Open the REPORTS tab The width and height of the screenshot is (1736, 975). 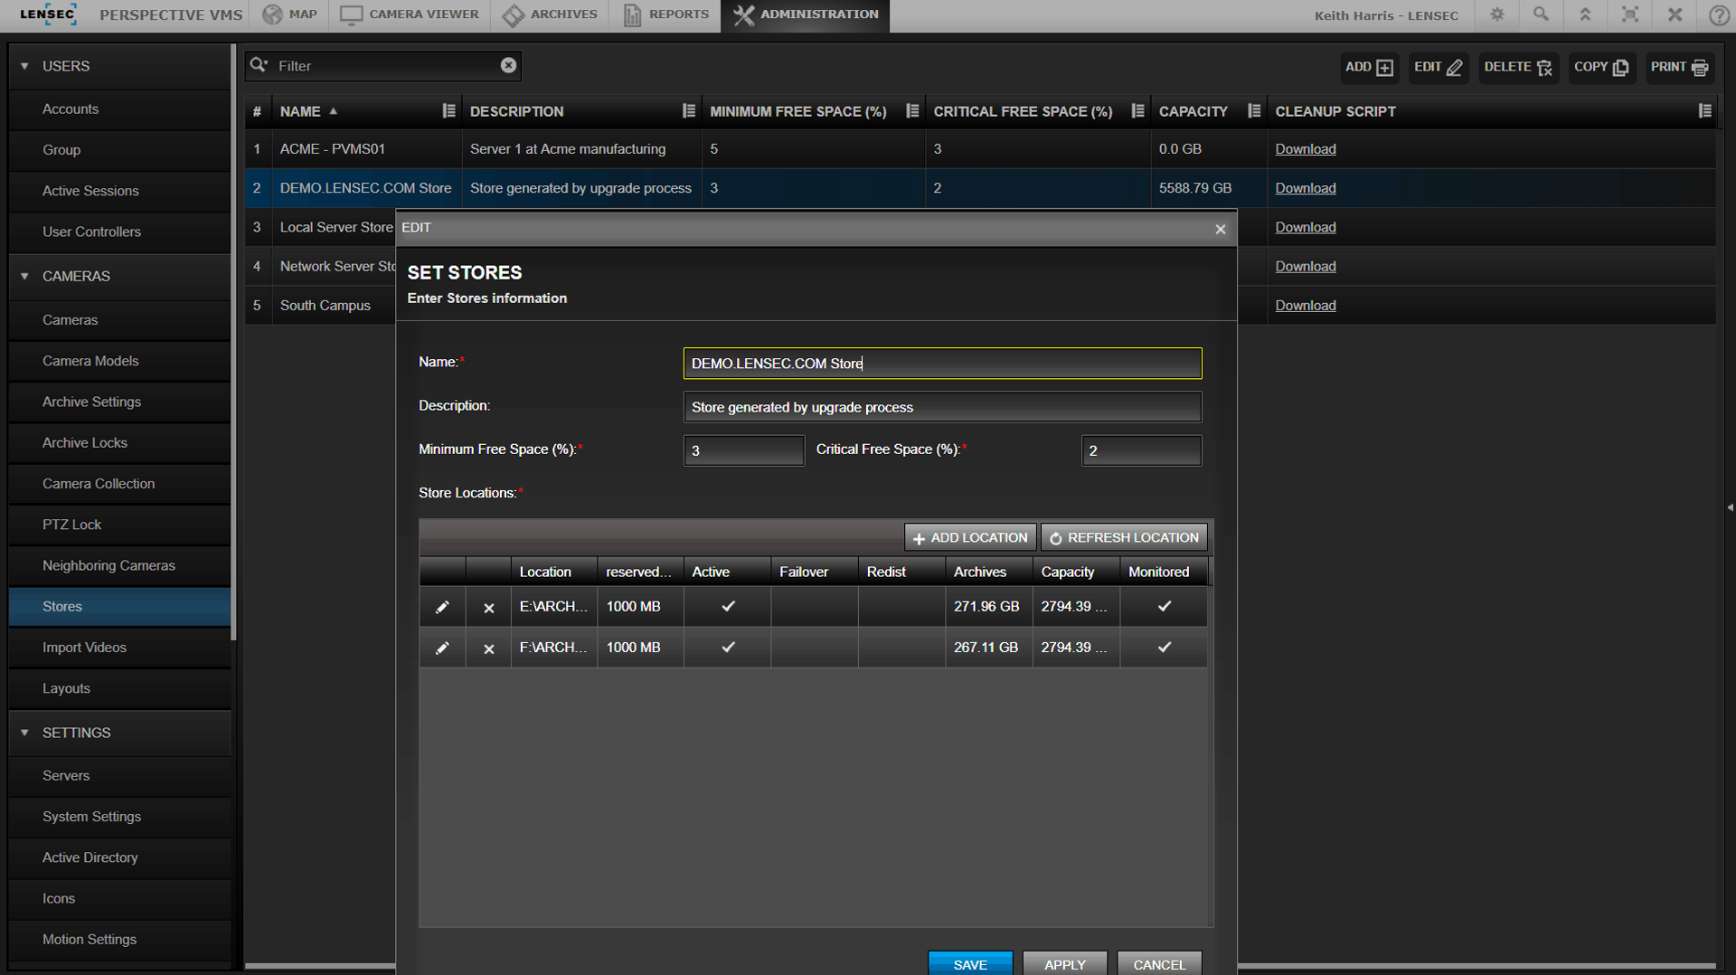pos(666,14)
